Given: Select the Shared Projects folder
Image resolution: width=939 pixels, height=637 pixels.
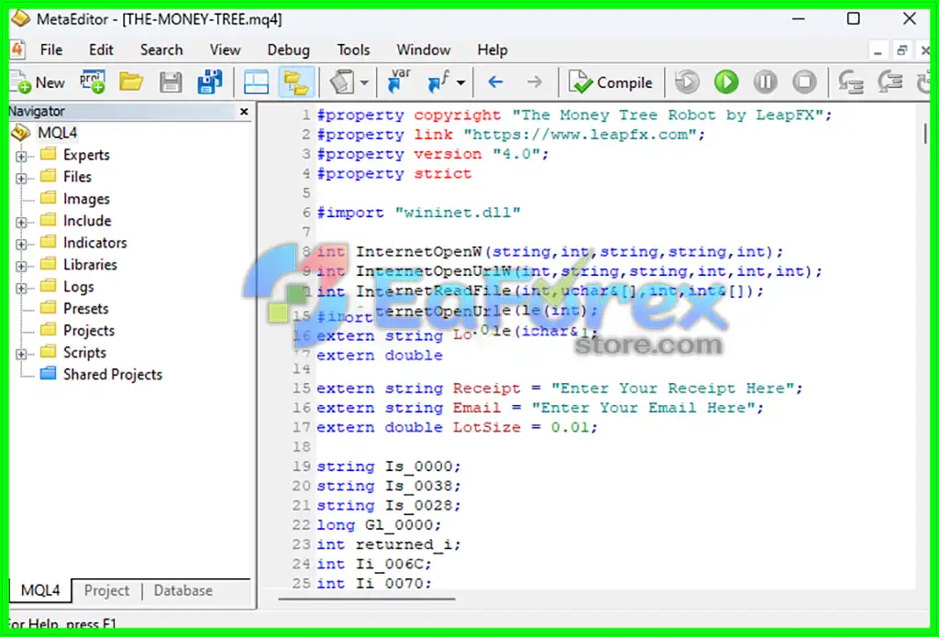Looking at the screenshot, I should 113,374.
